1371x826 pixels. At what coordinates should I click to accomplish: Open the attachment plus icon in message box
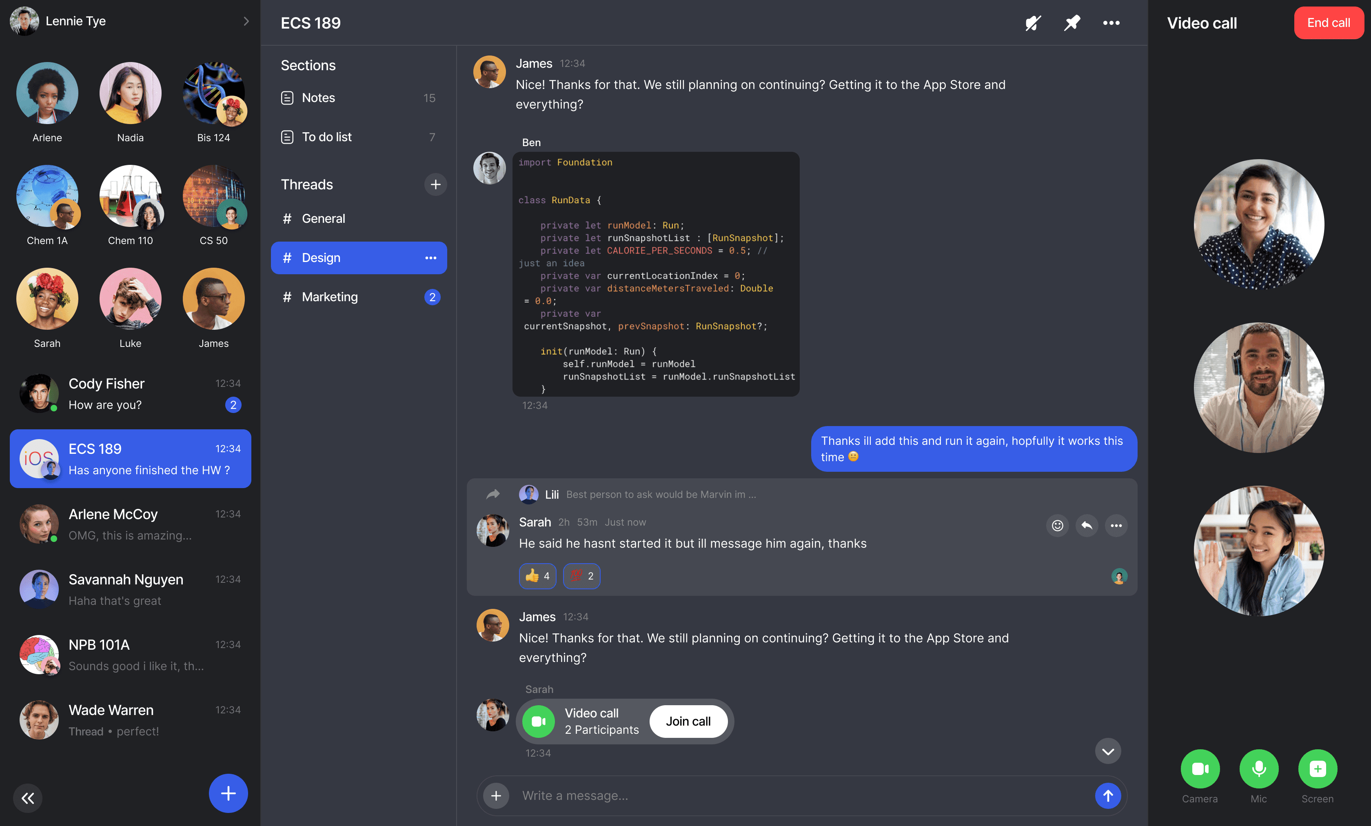(495, 795)
